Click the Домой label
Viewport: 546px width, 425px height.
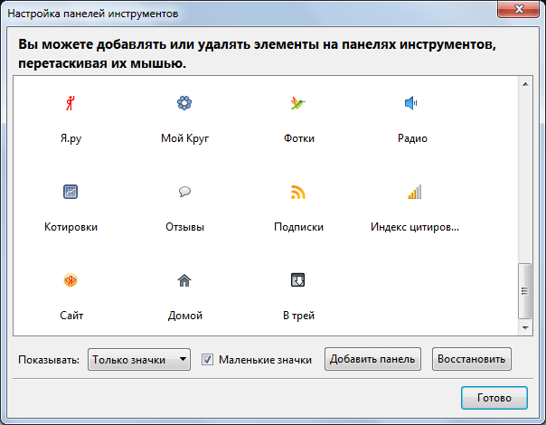click(x=185, y=316)
